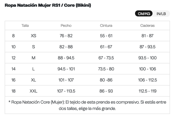Click the size number 8 cell
This screenshot has width=175, height=123.
pyautogui.click(x=13, y=36)
